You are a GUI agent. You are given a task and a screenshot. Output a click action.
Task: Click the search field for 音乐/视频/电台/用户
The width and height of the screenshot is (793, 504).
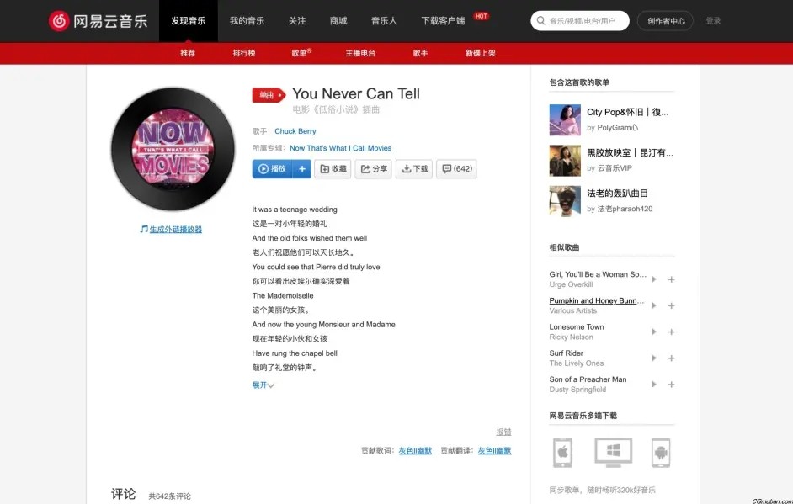click(x=580, y=21)
